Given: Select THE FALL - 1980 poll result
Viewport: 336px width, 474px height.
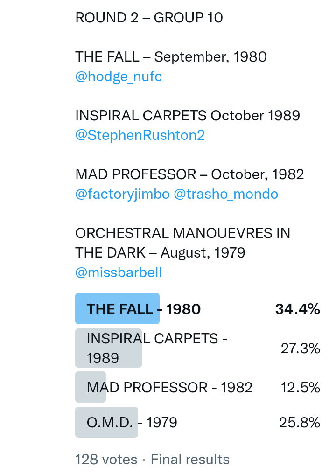Looking at the screenshot, I should pos(144,309).
